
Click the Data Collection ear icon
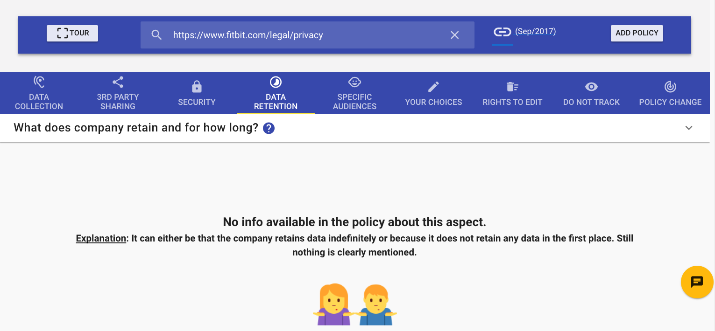39,83
